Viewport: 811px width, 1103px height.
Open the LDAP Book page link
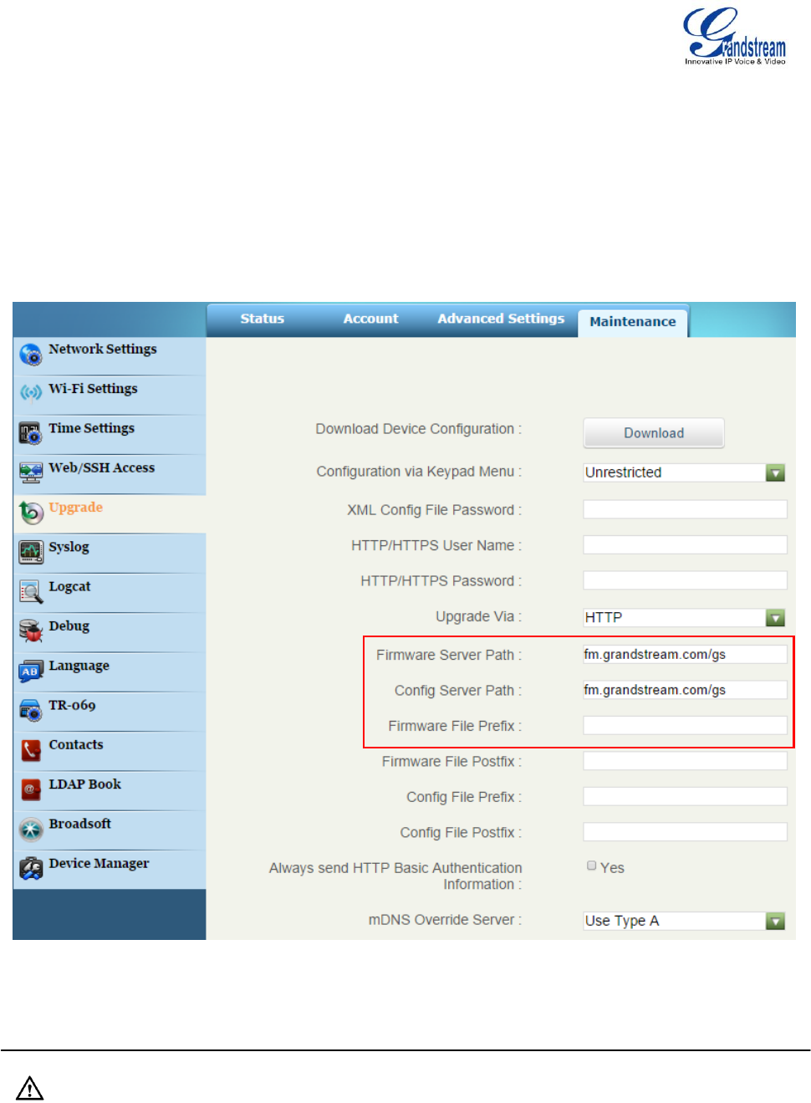click(84, 784)
